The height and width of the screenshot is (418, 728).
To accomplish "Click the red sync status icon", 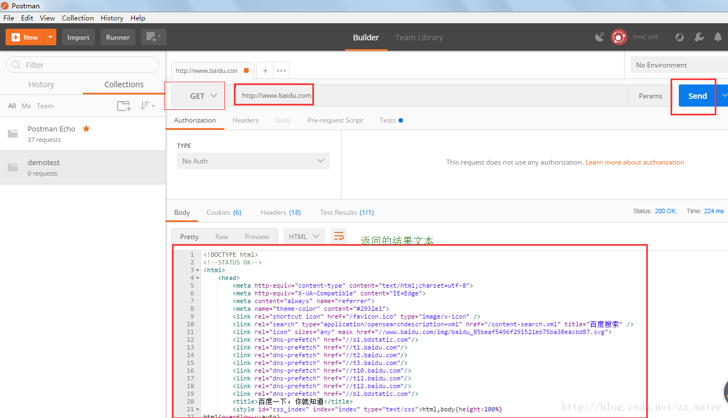I will 619,37.
